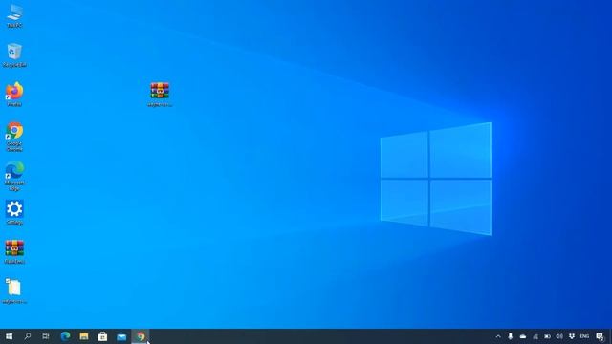This screenshot has width=612, height=344.
Task: Select the Firefox shortcut on desktop
Action: click(x=14, y=94)
